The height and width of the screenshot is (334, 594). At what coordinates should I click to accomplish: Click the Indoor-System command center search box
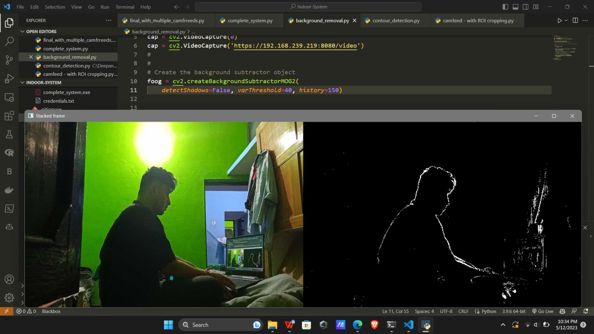[308, 7]
